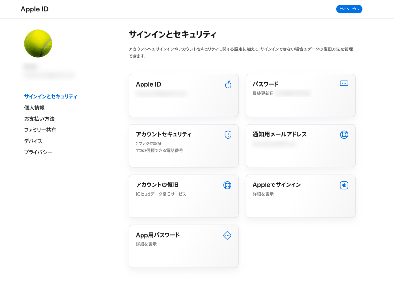Screen dimensions: 394x289
Task: Click the サインインとセキュリティ page heading
Action: (x=173, y=34)
